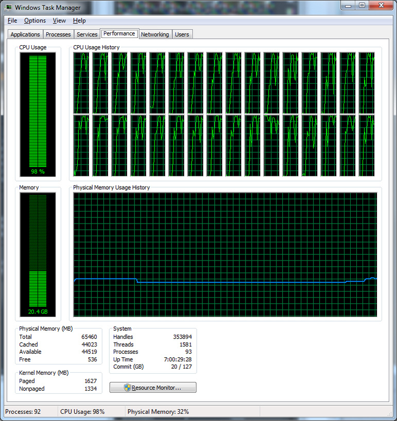The height and width of the screenshot is (421, 397).
Task: Switch to the Processes tab
Action: click(58, 34)
